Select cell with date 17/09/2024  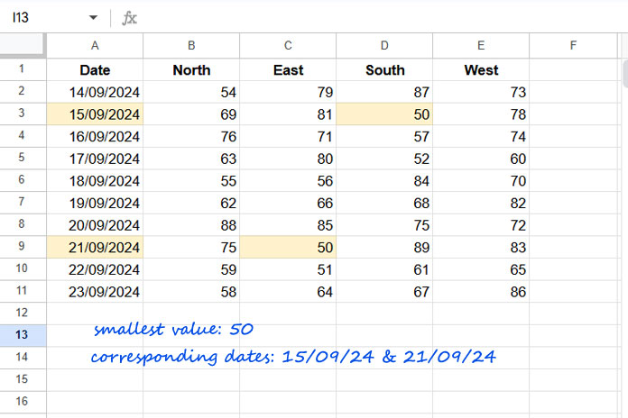point(95,159)
